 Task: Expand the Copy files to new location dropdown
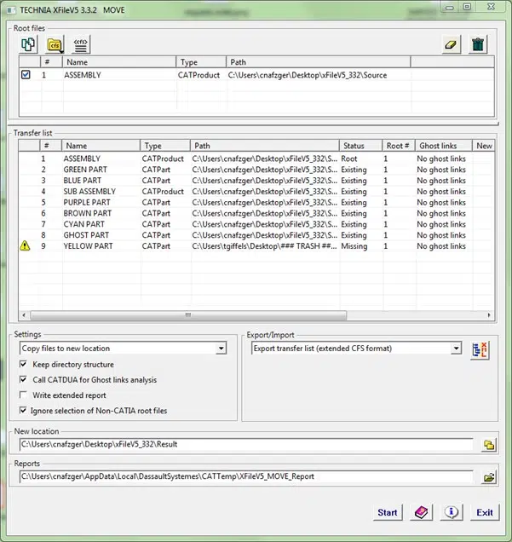(221, 348)
